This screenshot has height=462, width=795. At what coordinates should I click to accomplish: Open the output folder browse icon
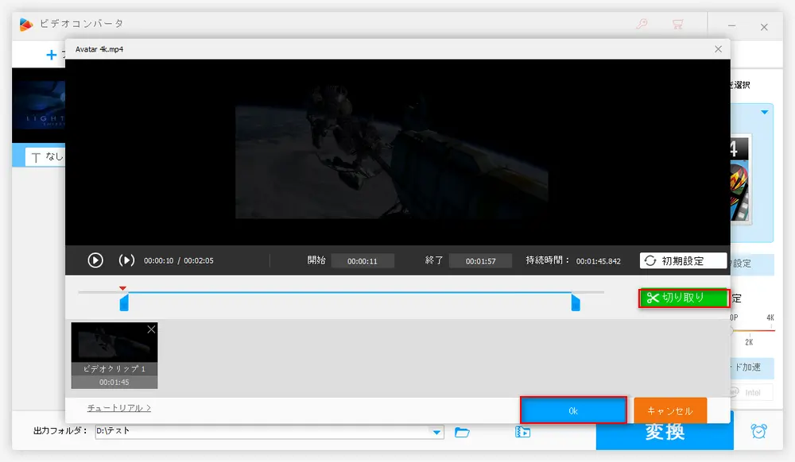463,432
